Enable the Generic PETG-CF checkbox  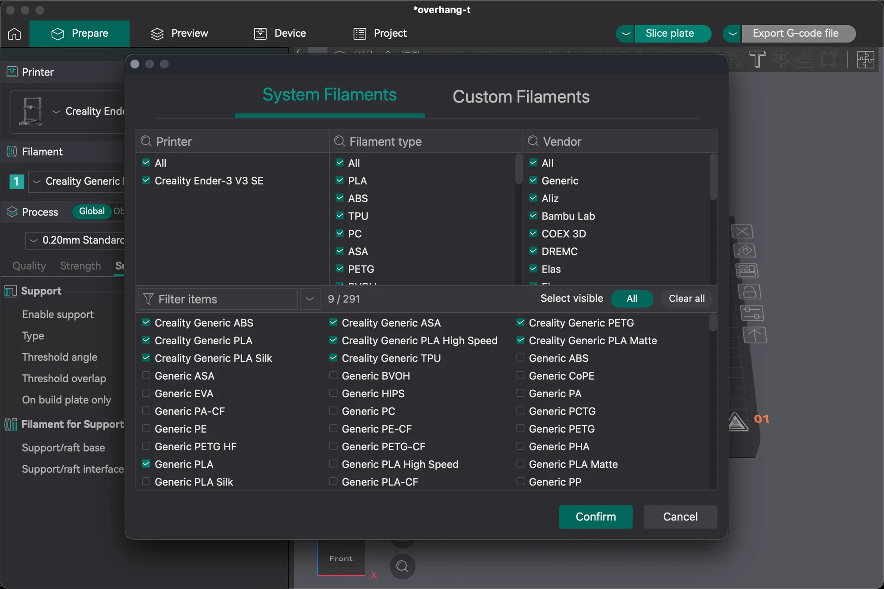333,446
